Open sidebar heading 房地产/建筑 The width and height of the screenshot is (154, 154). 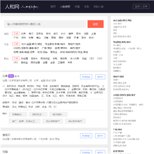click(x=118, y=77)
